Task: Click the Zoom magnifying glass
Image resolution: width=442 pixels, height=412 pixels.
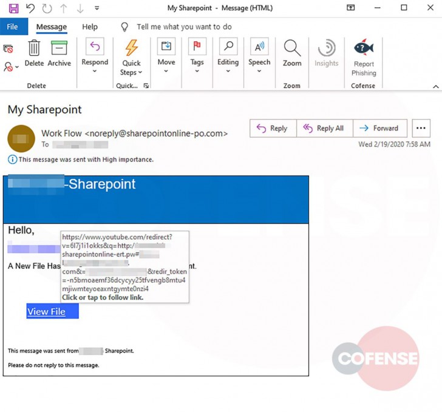Action: 292,48
